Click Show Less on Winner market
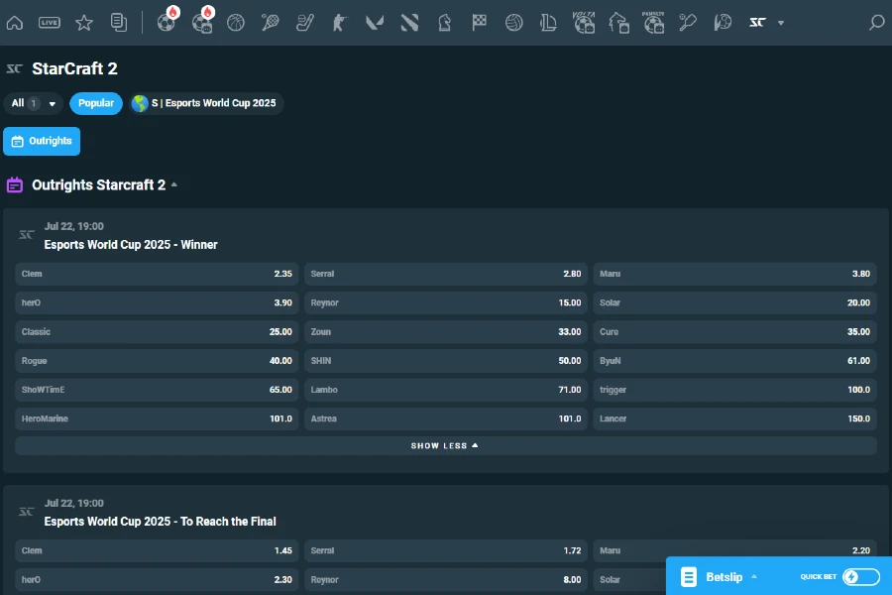This screenshot has height=595, width=892. coord(445,445)
